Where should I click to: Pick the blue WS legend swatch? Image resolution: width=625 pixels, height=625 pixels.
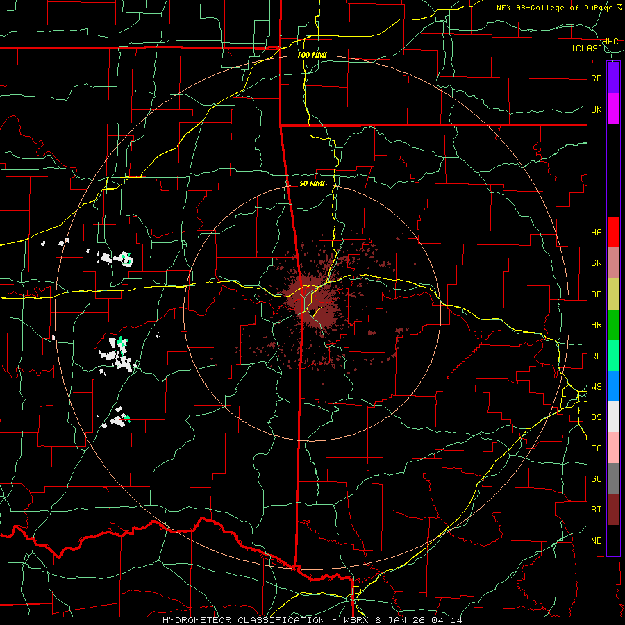(x=613, y=386)
